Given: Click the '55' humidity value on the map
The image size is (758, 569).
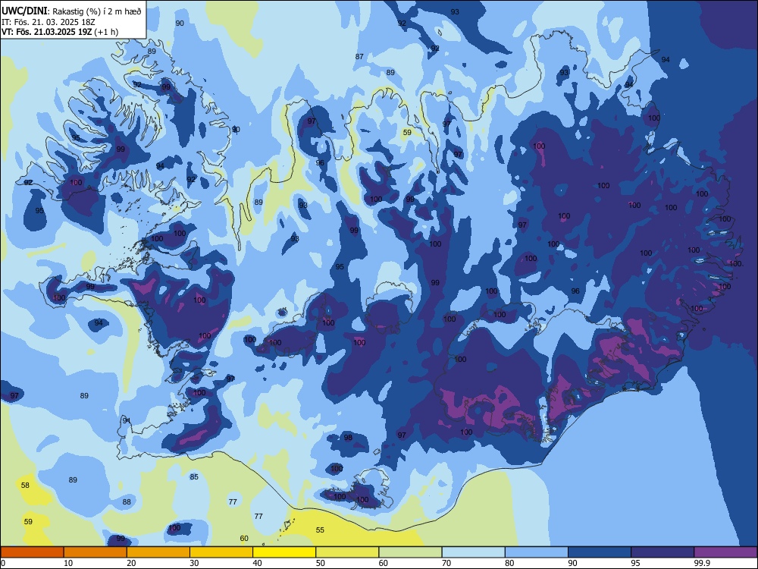Looking at the screenshot, I should coord(320,530).
